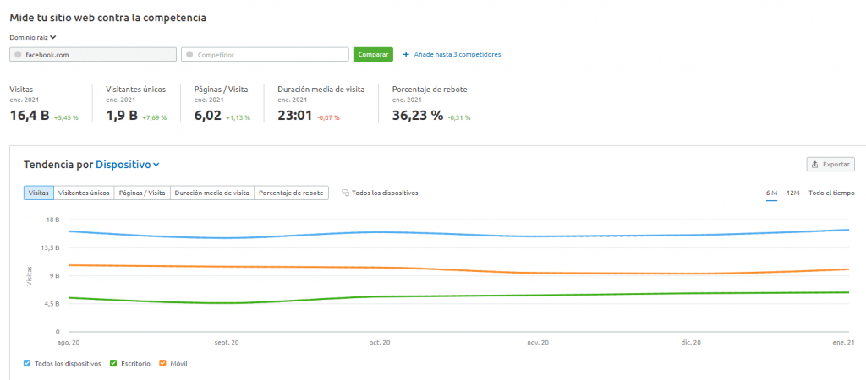Click the 1,9 B unique visitors value

[122, 116]
